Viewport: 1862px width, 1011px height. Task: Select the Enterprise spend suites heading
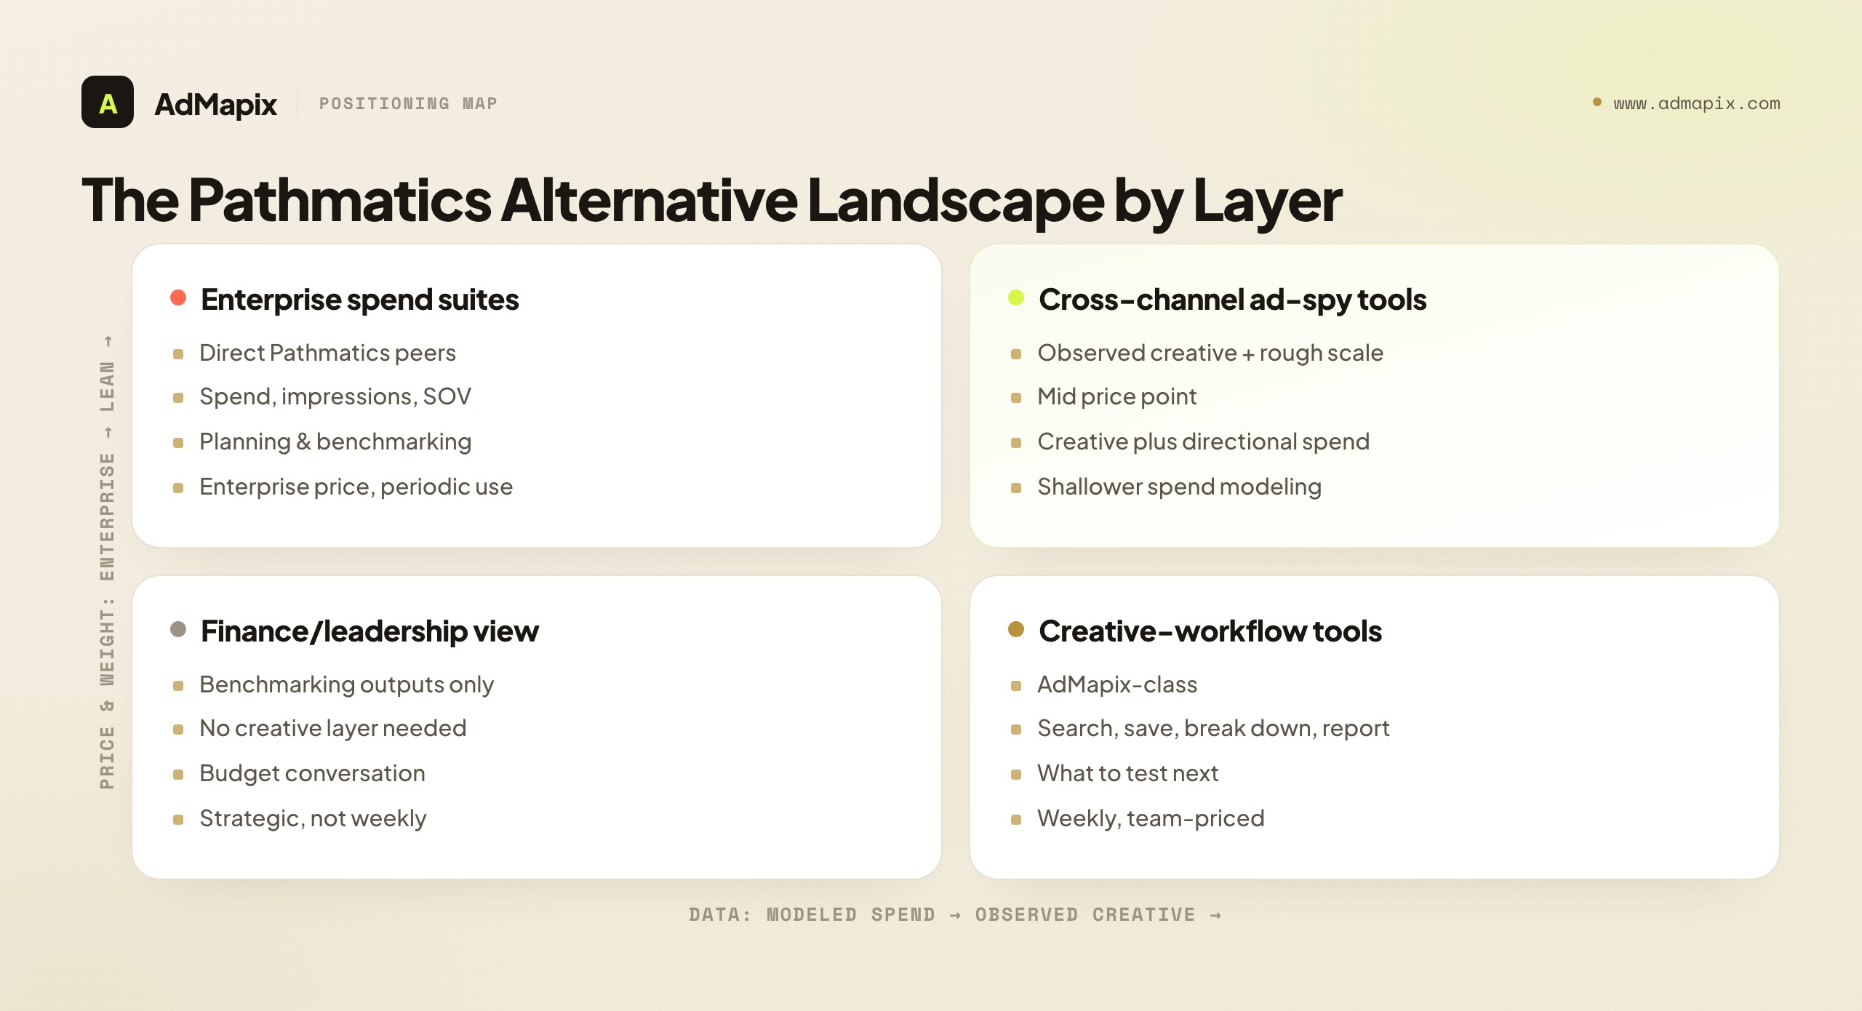click(359, 300)
